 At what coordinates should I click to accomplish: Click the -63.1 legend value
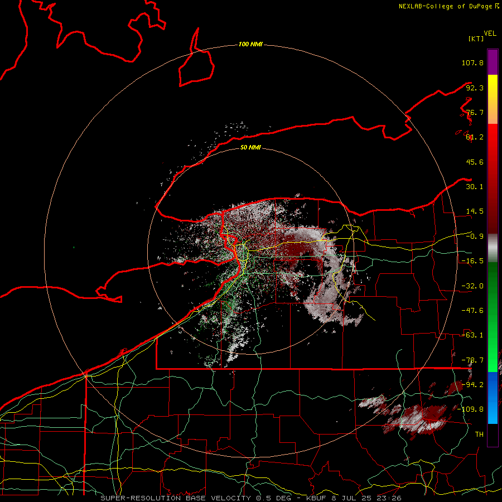coord(472,335)
